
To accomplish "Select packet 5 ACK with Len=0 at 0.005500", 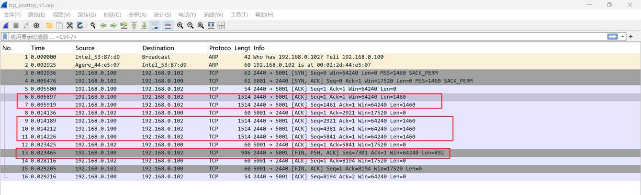I will coord(320,89).
